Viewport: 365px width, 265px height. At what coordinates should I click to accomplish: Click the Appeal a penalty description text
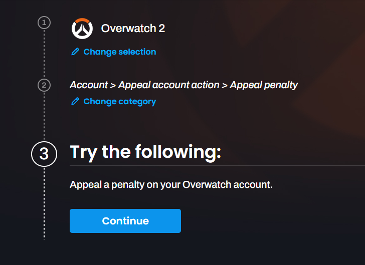[171, 185]
